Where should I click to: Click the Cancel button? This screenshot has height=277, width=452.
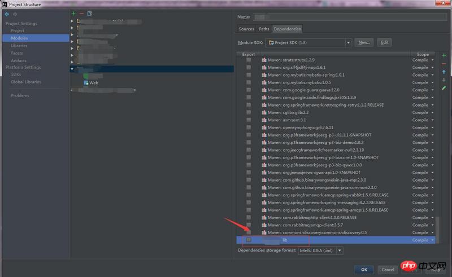[388, 270]
